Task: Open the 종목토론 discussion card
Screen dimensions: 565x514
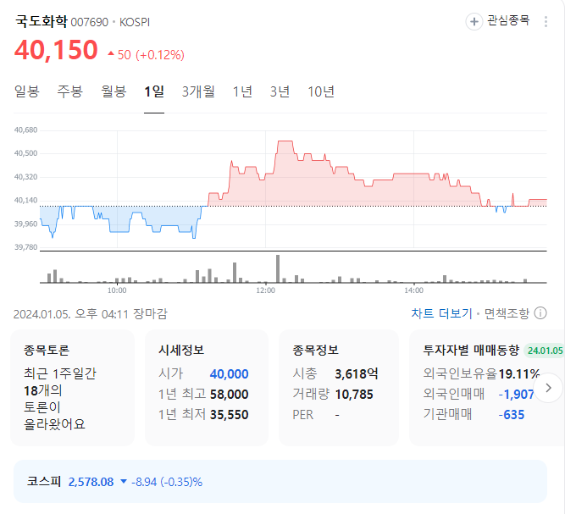Action: coord(73,388)
